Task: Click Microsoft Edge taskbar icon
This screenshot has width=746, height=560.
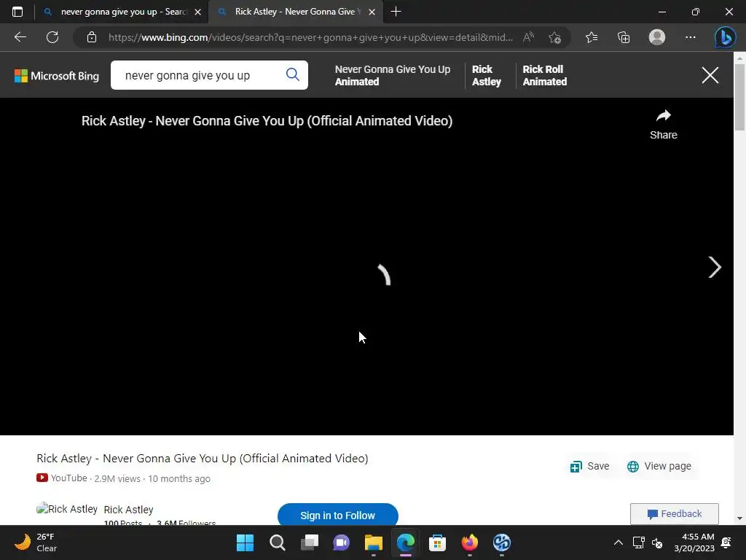Action: [405, 542]
